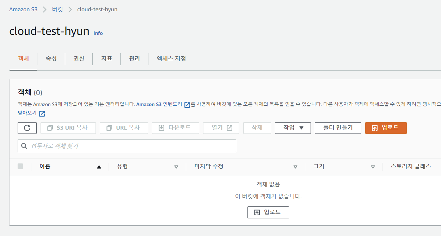The image size is (441, 236).
Task: Click the URL 복사 button
Action: pyautogui.click(x=124, y=128)
